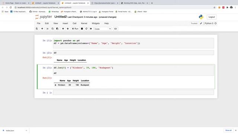Open the Edit menu
The height and width of the screenshot is (134, 238).
(x=47, y=23)
